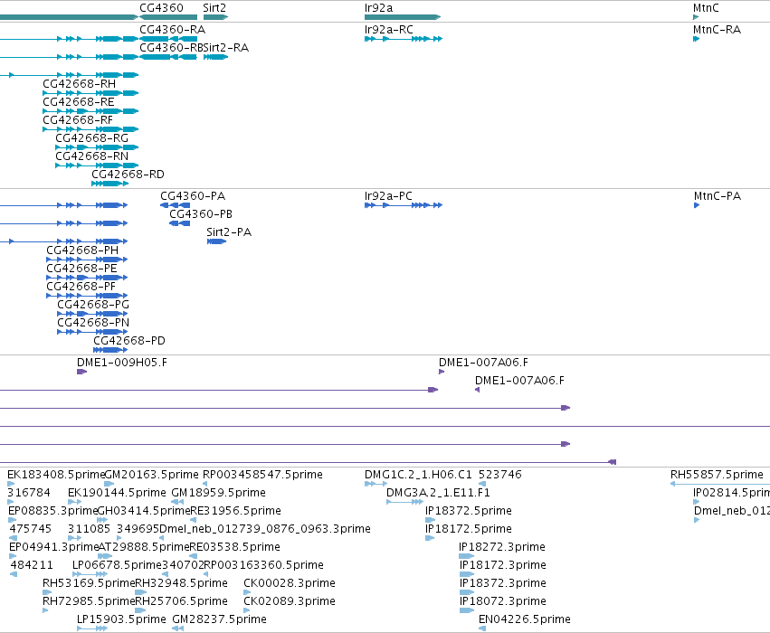Viewport: 770px width, 633px height.
Task: Select the Ir92a-RC transcript glyph
Action: pyautogui.click(x=404, y=39)
